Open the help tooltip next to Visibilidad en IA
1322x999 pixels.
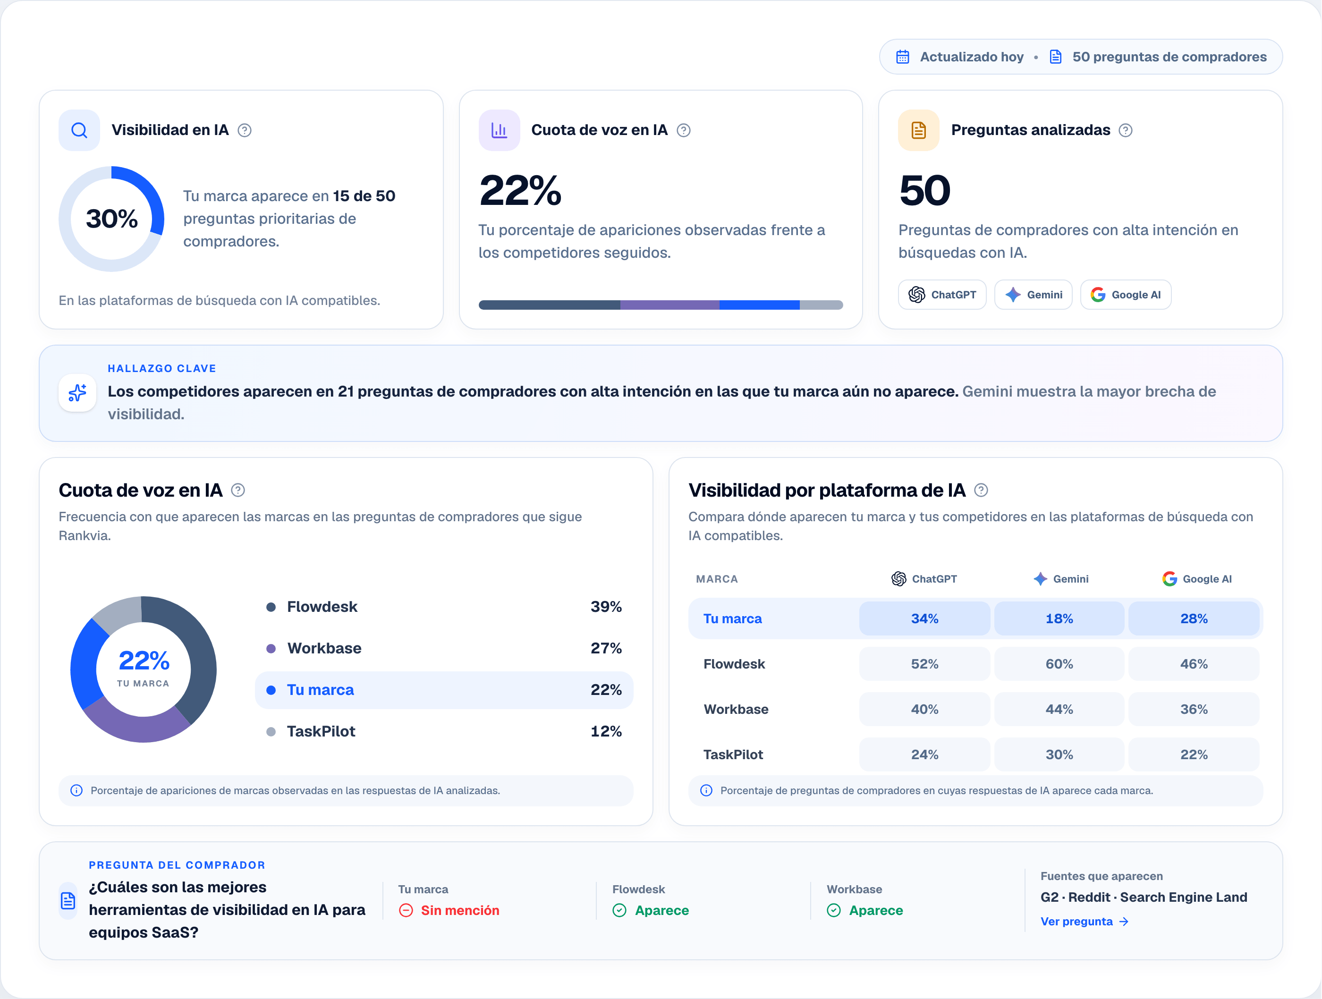tap(245, 130)
